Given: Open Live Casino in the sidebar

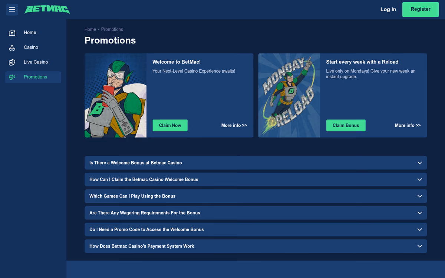Looking at the screenshot, I should point(33,62).
